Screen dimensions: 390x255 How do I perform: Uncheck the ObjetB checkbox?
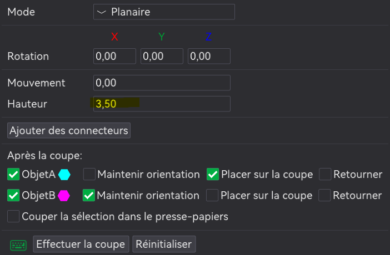tap(13, 195)
